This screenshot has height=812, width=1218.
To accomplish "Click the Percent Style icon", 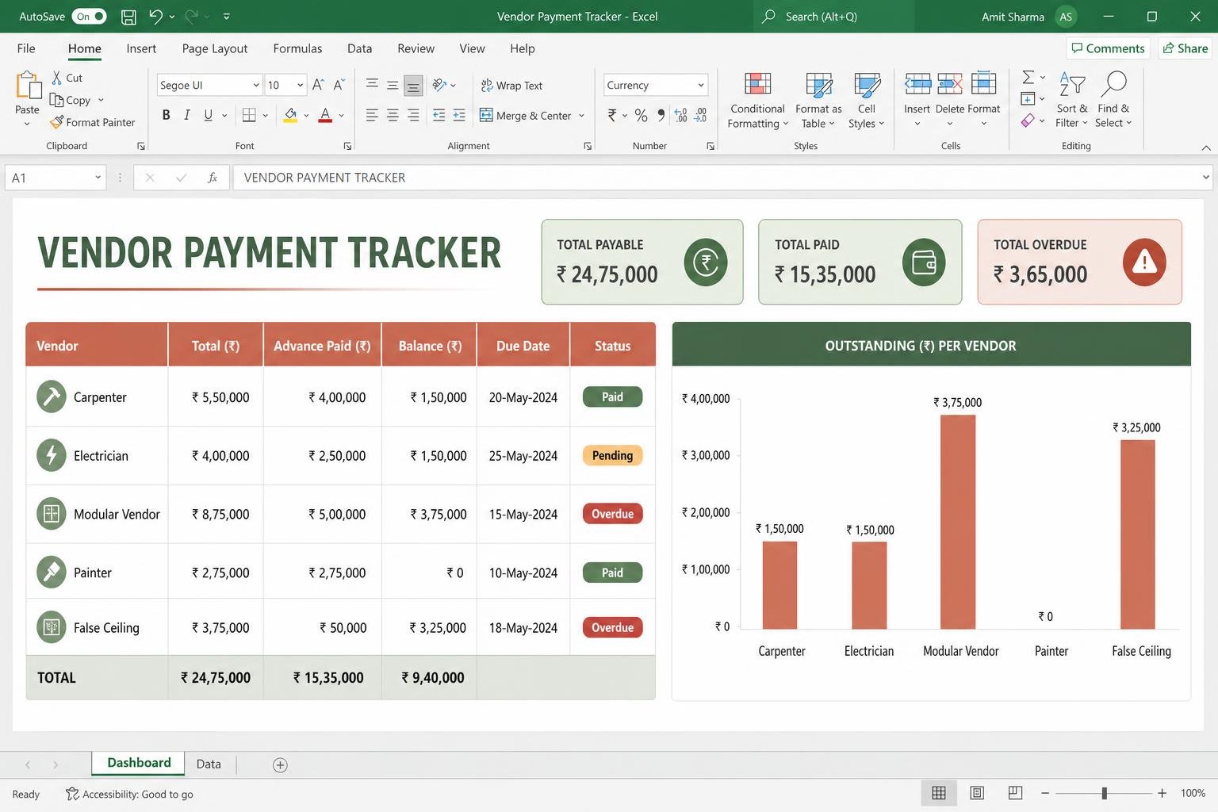I will click(641, 116).
